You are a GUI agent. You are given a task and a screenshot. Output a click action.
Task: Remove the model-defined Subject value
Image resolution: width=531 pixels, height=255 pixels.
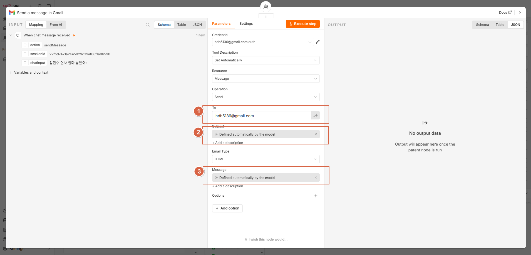316,134
